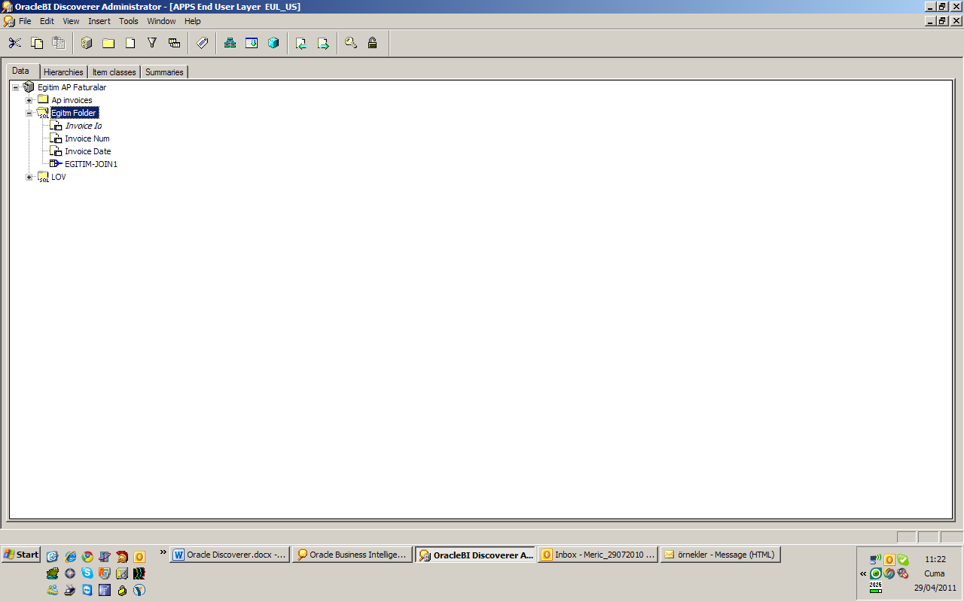
Task: Collapse the Egitm Folder node
Action: tap(28, 113)
